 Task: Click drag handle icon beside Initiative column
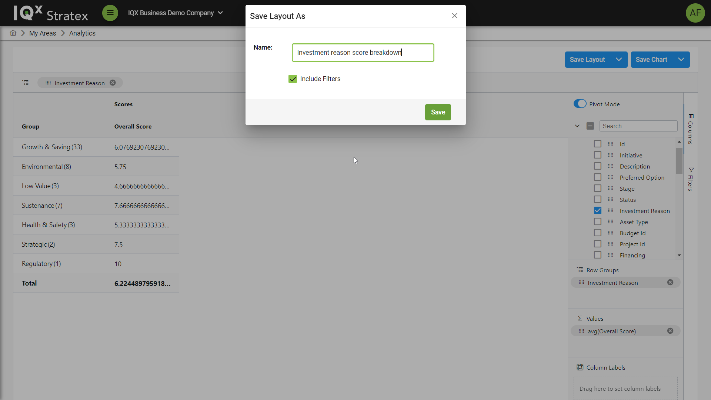pos(611,155)
